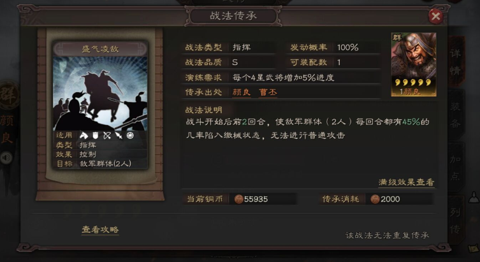Switch to the 列传 biography tab

pyautogui.click(x=456, y=221)
